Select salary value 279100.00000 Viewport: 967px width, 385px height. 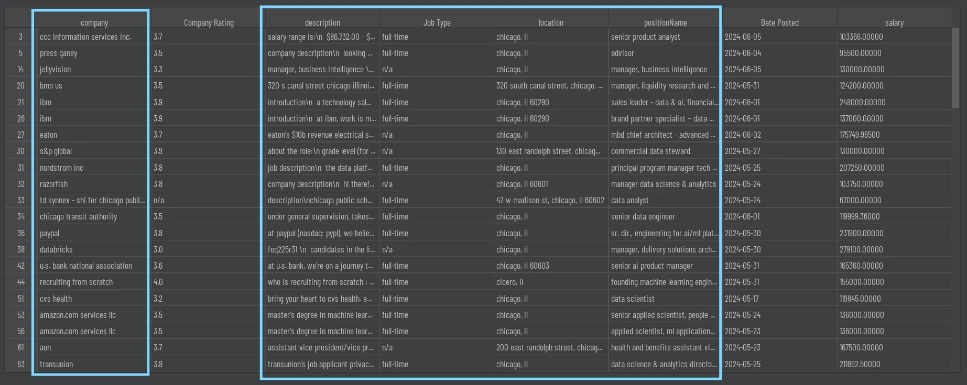click(x=894, y=249)
